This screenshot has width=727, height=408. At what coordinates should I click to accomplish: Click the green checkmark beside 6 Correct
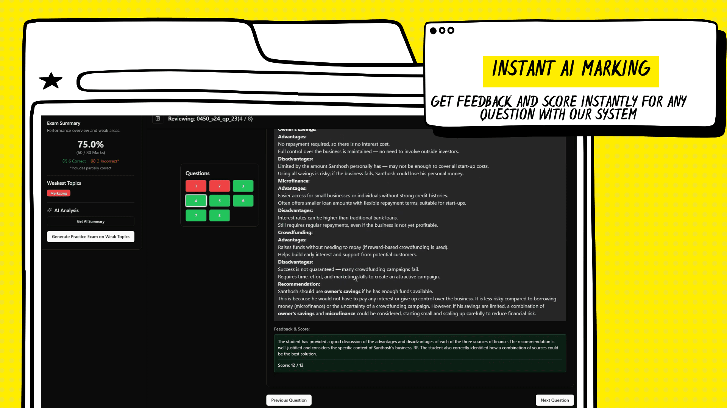(x=65, y=161)
